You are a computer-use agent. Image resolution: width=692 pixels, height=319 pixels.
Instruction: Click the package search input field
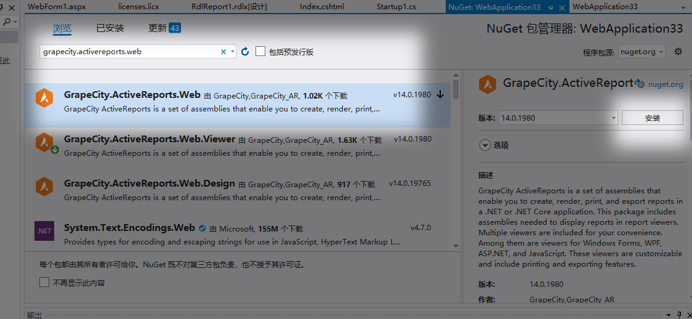(x=130, y=52)
